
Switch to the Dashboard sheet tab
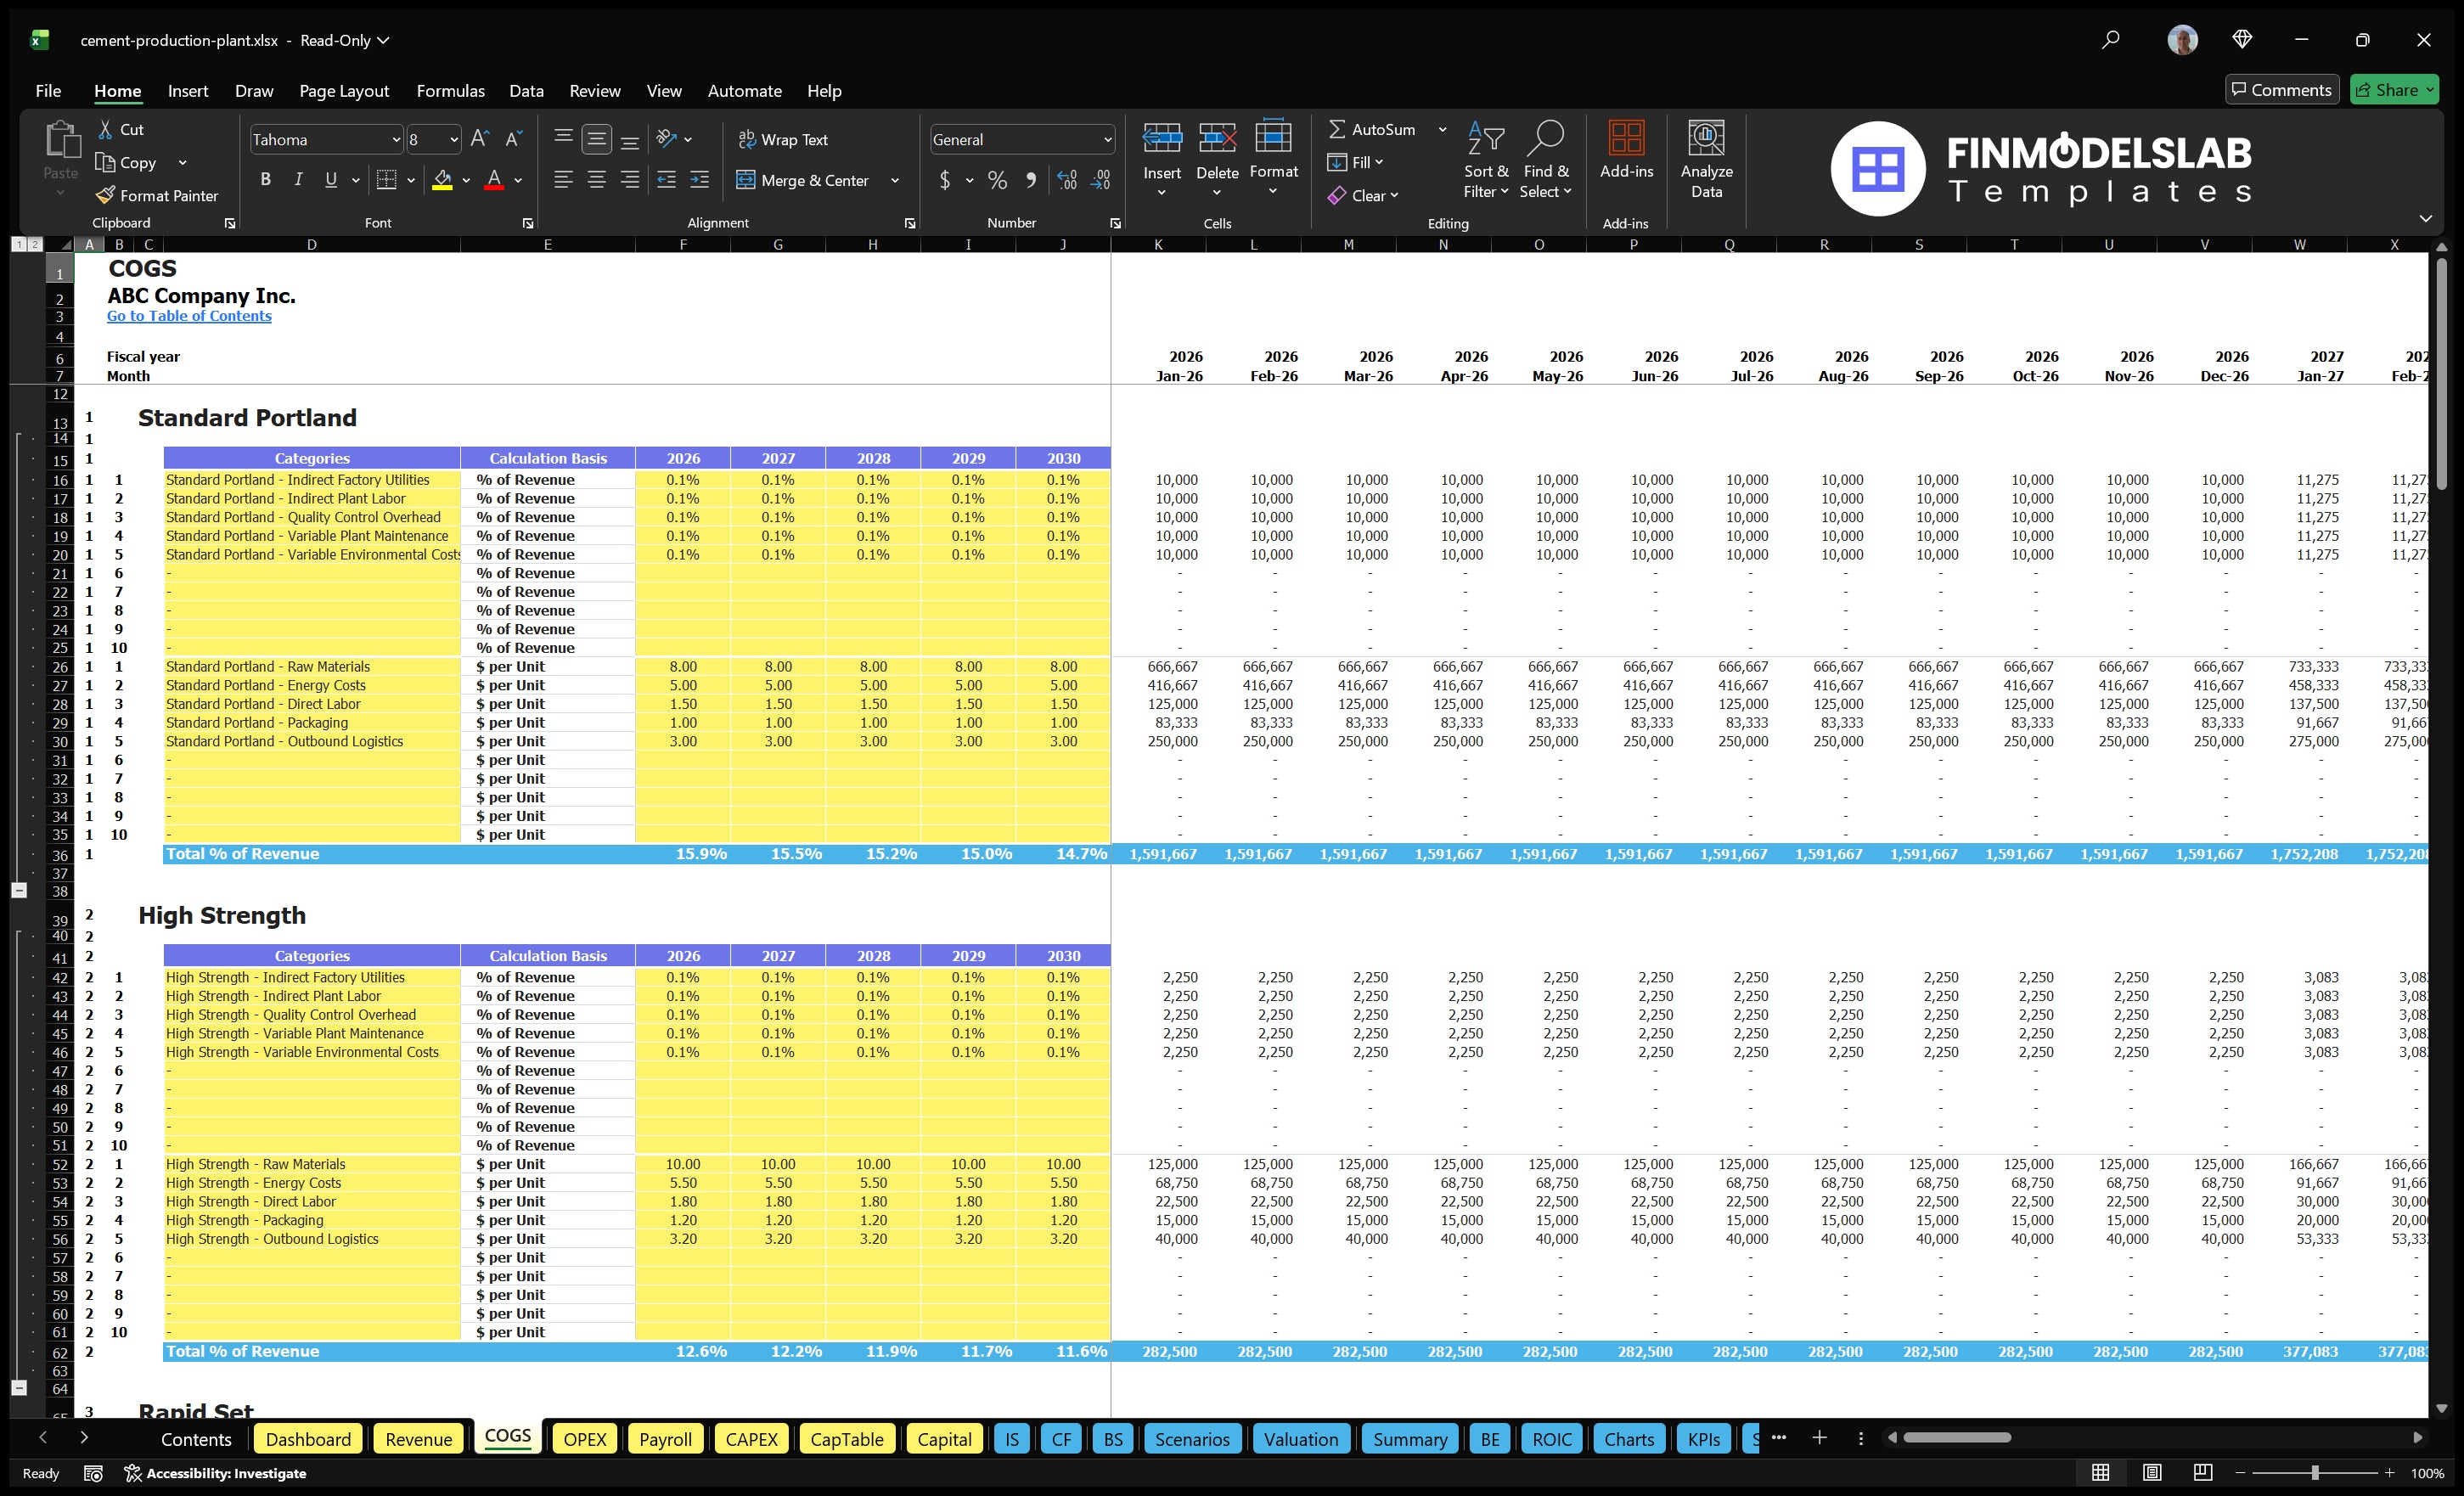coord(308,1439)
